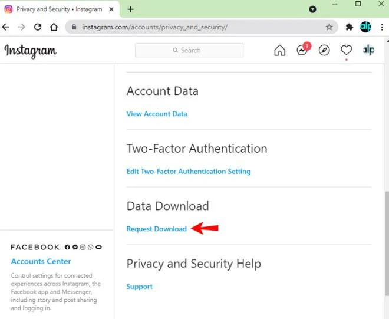Click the browser forward arrow
This screenshot has width=389, height=319.
(22, 27)
